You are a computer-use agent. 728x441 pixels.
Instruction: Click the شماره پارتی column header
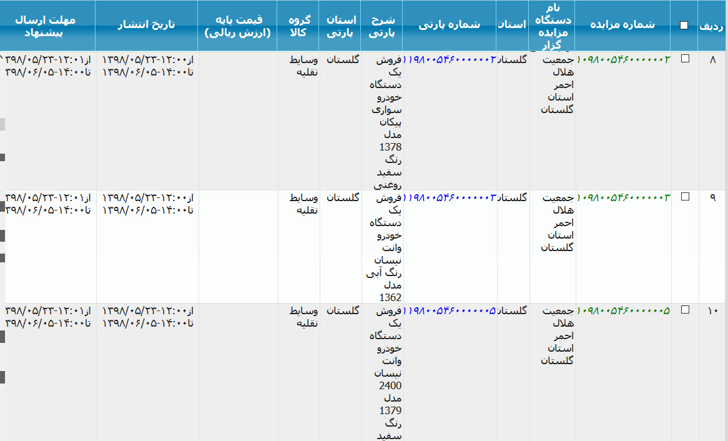[450, 25]
